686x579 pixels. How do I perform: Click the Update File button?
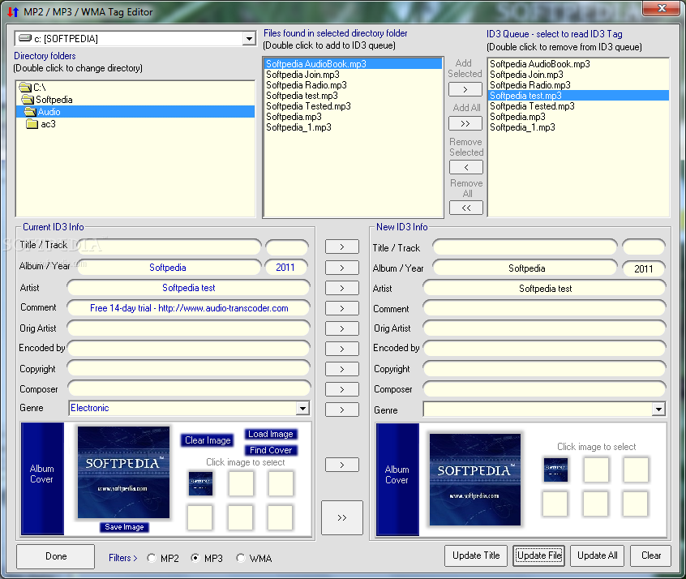(539, 555)
